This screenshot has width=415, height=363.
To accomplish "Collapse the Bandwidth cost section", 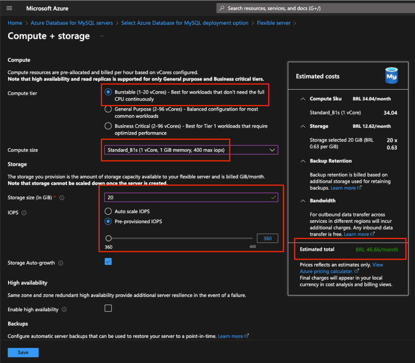I will click(x=303, y=201).
